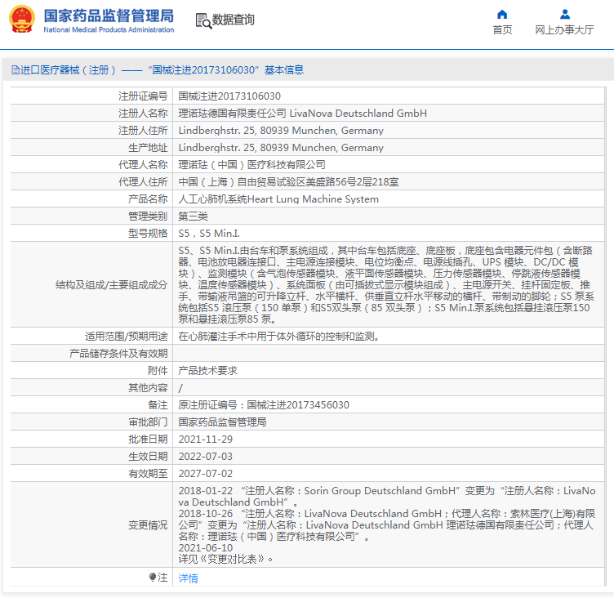This screenshot has height=598, width=614.
Task: Click the 数据查询 magnifier document icon
Action: (x=202, y=20)
